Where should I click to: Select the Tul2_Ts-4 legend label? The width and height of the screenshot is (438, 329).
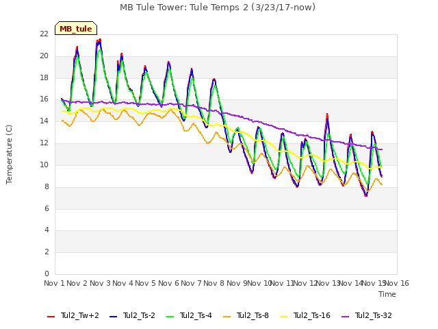coord(196,315)
